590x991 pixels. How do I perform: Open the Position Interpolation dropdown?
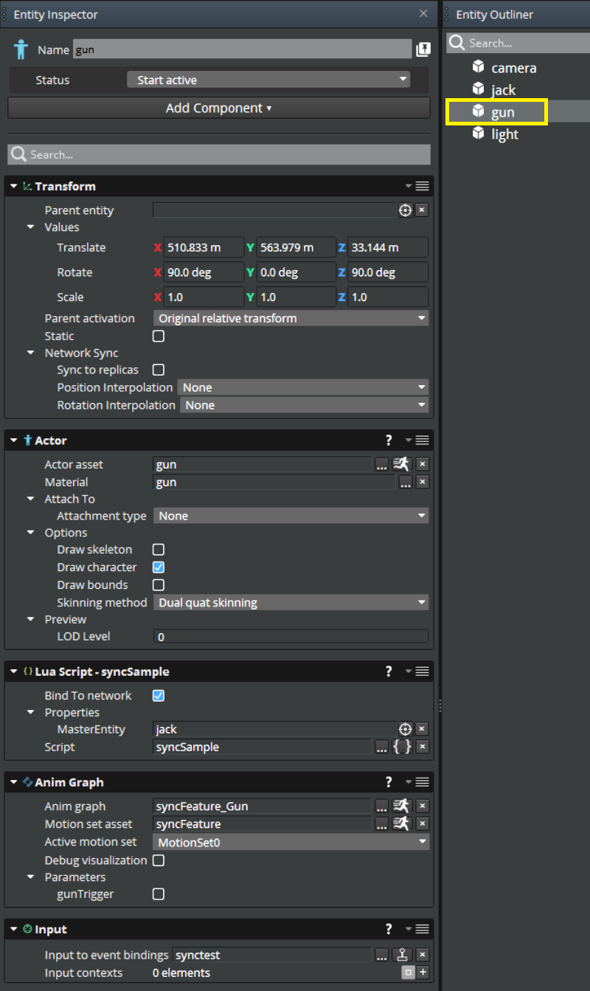304,387
